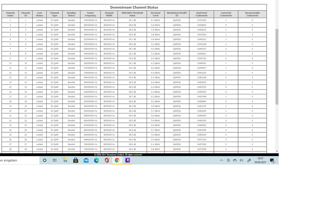
Task: Click the 5.3 dBmV received level
Action: coord(156,54)
